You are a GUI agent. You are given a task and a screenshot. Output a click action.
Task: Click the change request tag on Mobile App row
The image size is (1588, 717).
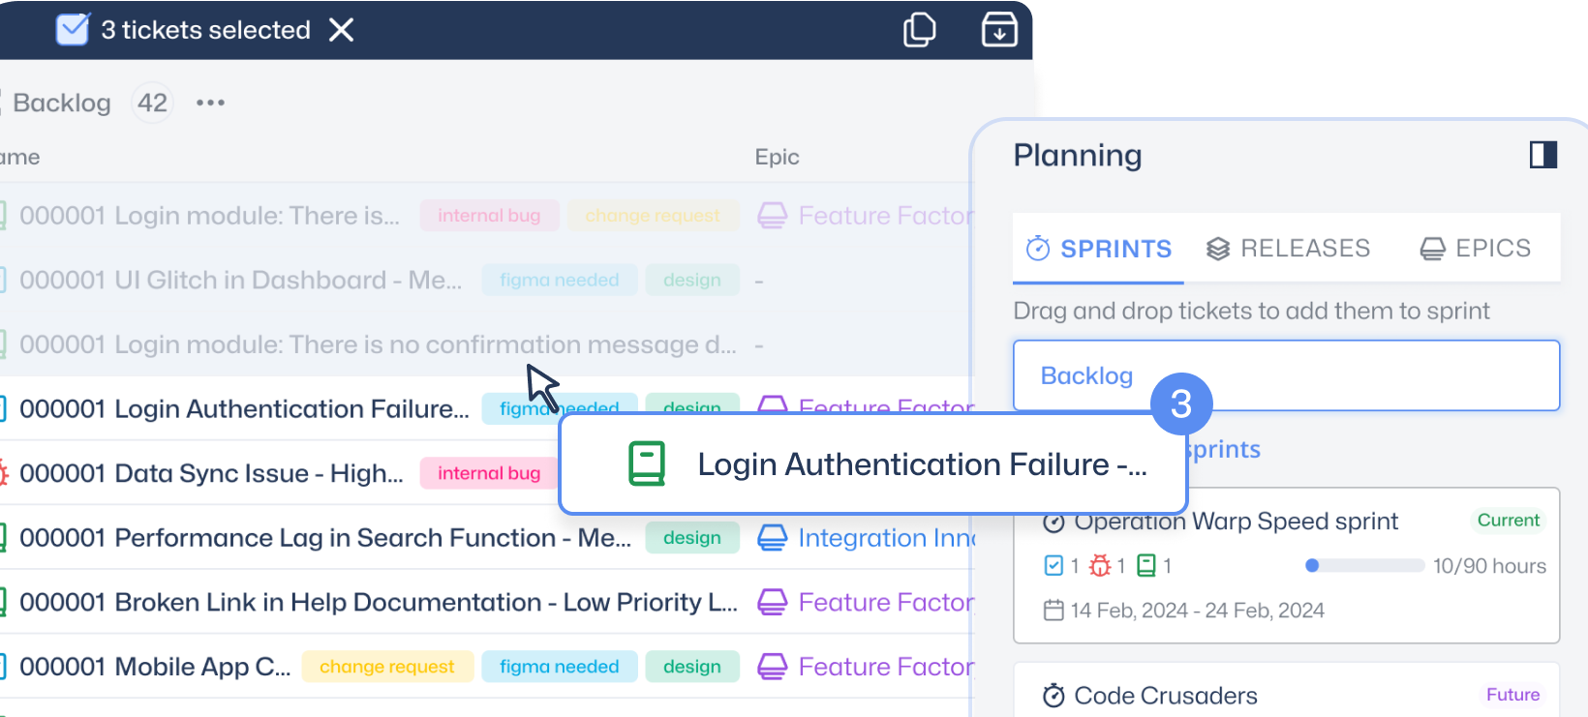coord(387,667)
